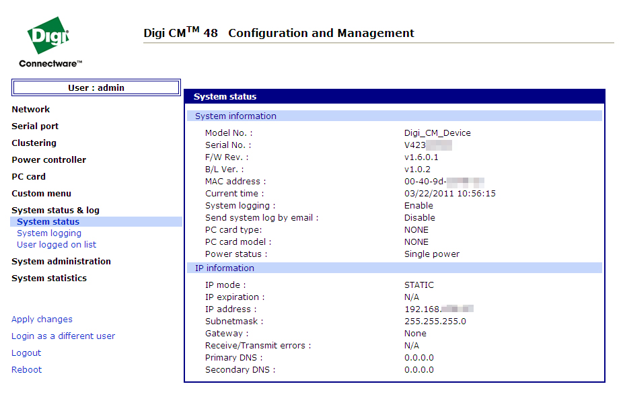Viewport: 623px width, 411px height.
Task: Click the IP expiration value N/A
Action: point(412,297)
